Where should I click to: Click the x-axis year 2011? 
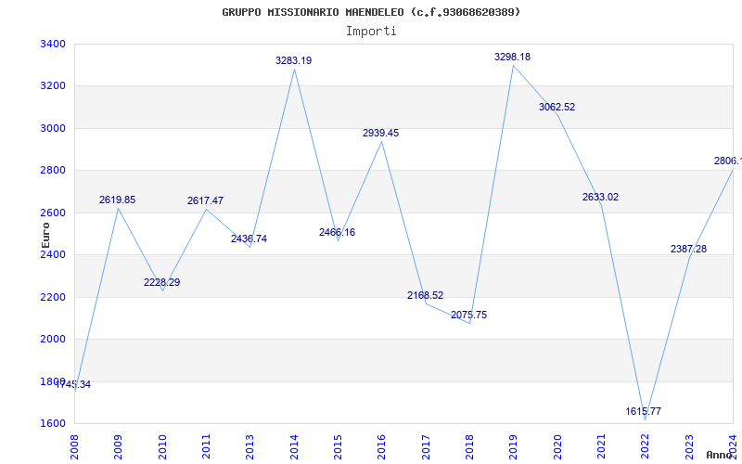click(206, 447)
